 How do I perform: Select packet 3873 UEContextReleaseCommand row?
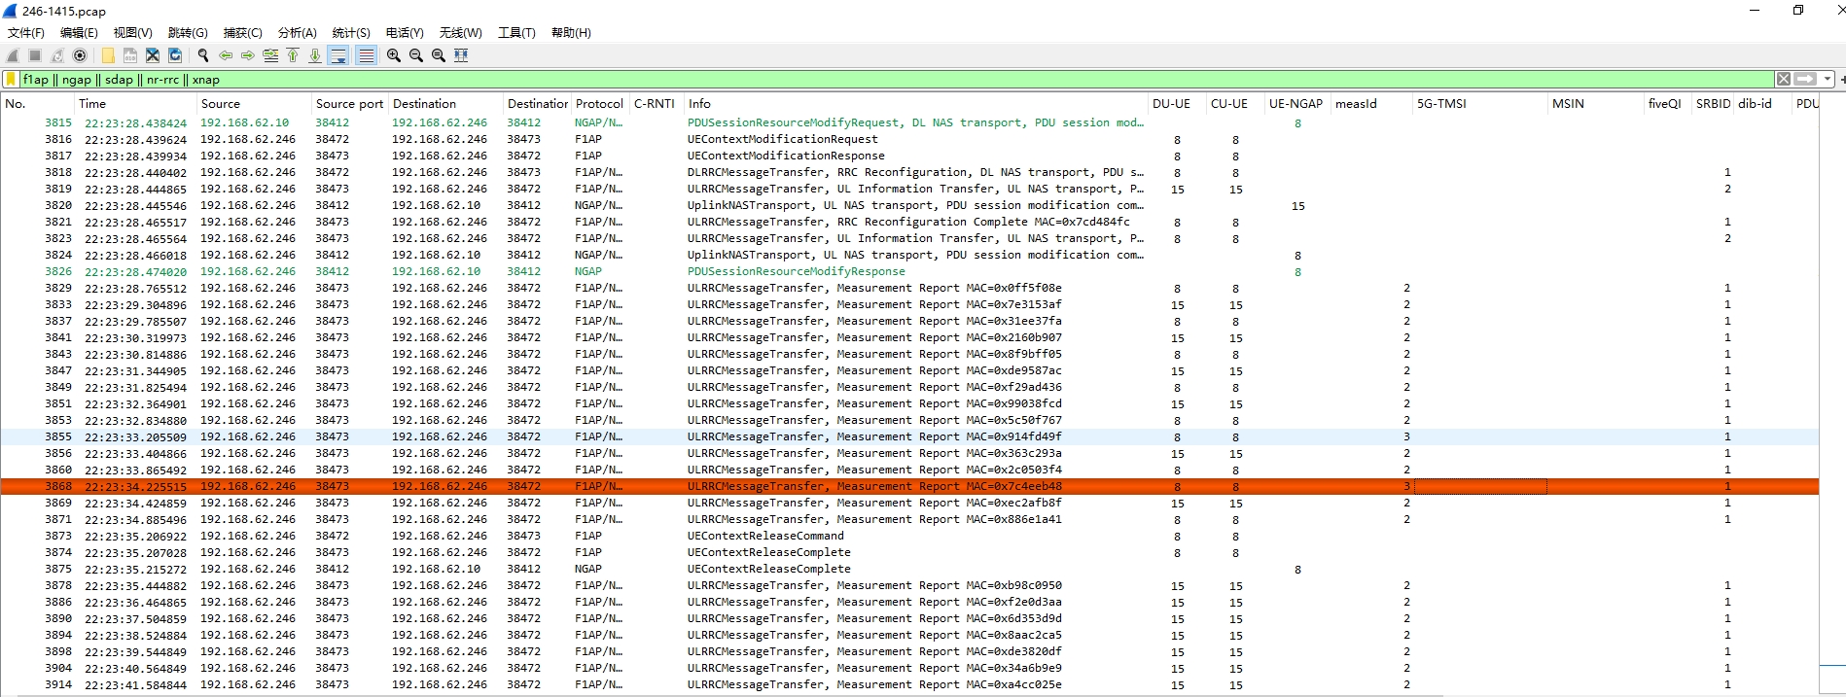pyautogui.click(x=909, y=536)
